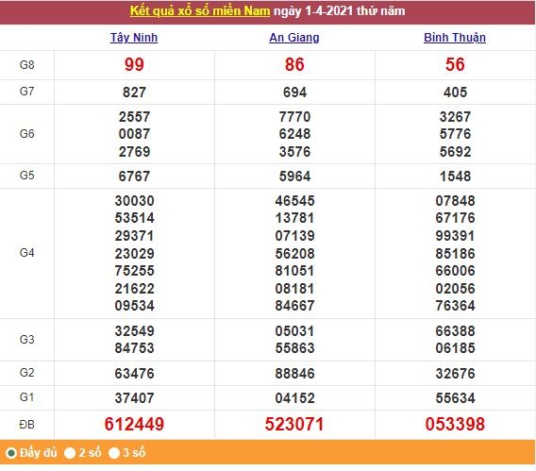Click the G4 number 53514

pyautogui.click(x=134, y=218)
